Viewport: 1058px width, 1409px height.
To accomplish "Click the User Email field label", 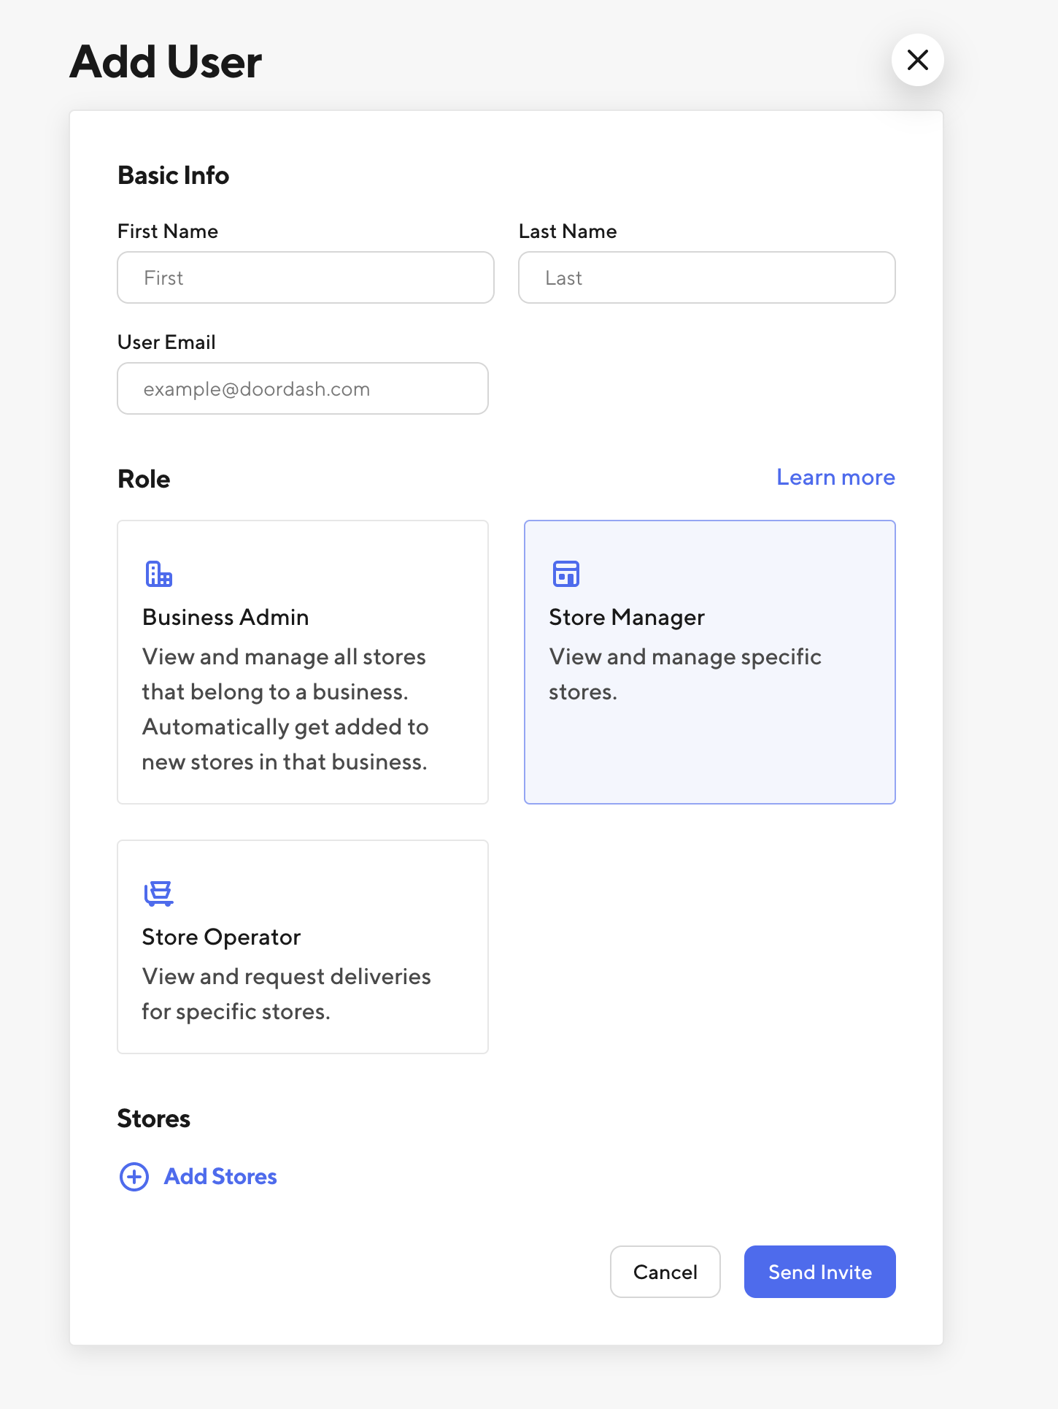I will pos(166,342).
